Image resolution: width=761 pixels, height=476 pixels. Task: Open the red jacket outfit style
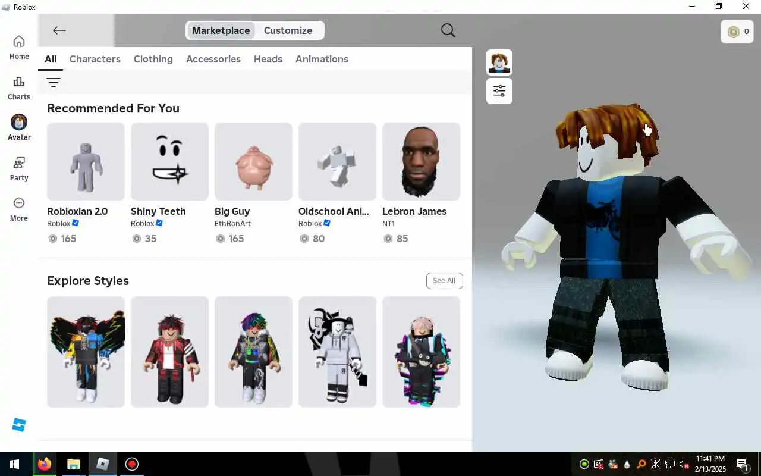(169, 352)
